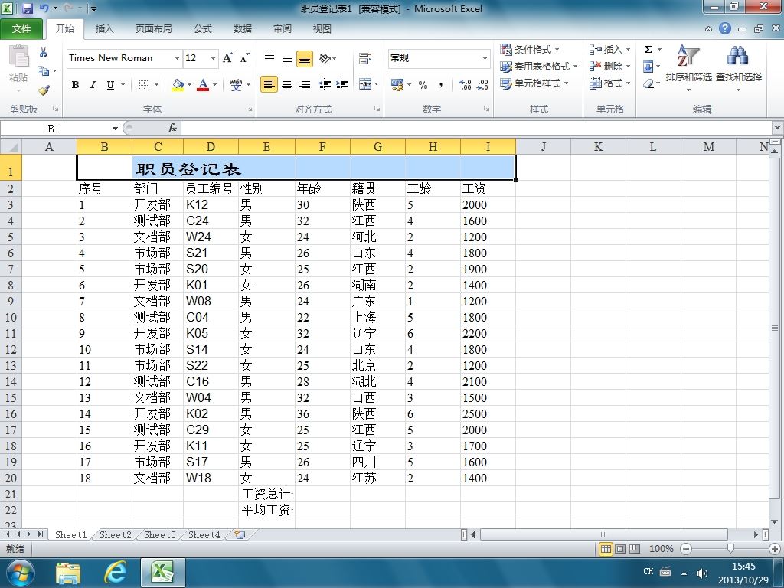Toggle Bold formatting
Viewport: 784px width, 588px height.
click(x=75, y=85)
